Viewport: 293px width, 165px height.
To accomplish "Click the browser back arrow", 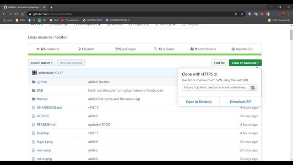I will tap(4, 14).
